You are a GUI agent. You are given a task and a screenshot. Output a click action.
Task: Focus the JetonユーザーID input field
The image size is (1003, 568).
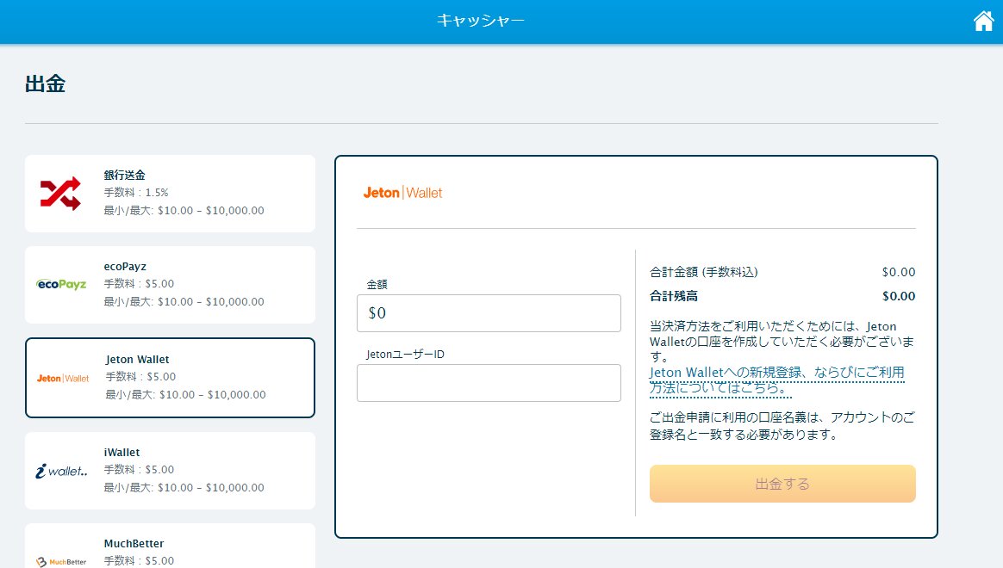[489, 383]
